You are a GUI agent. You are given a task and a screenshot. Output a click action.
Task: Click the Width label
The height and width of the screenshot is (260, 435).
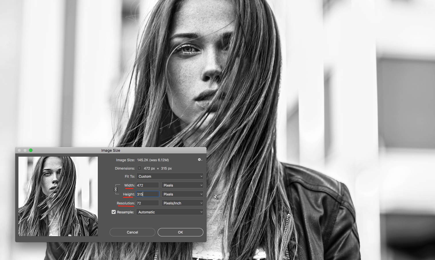pyautogui.click(x=129, y=185)
